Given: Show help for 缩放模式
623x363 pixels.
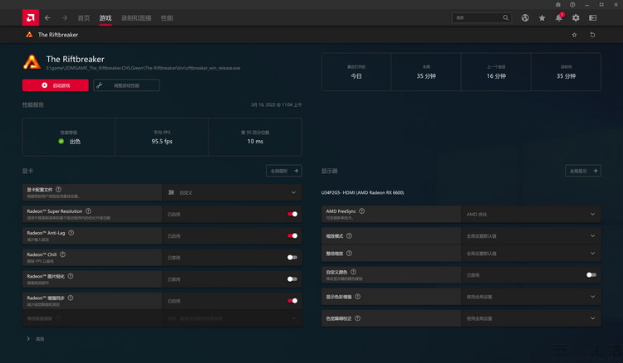Looking at the screenshot, I should click(349, 236).
